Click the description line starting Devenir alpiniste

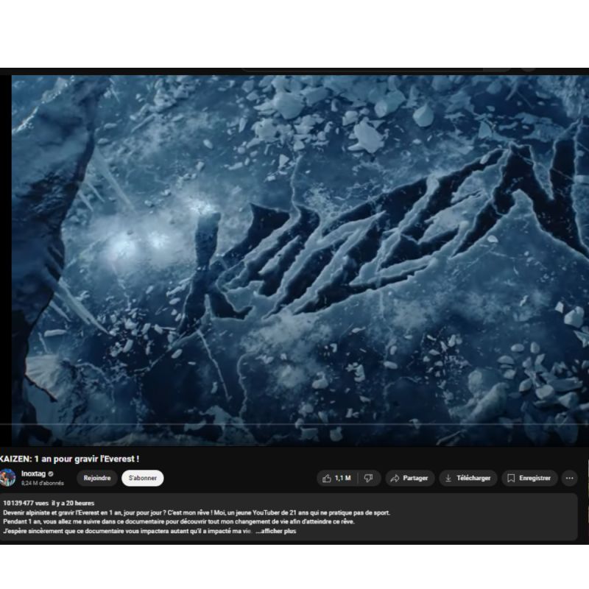197,512
